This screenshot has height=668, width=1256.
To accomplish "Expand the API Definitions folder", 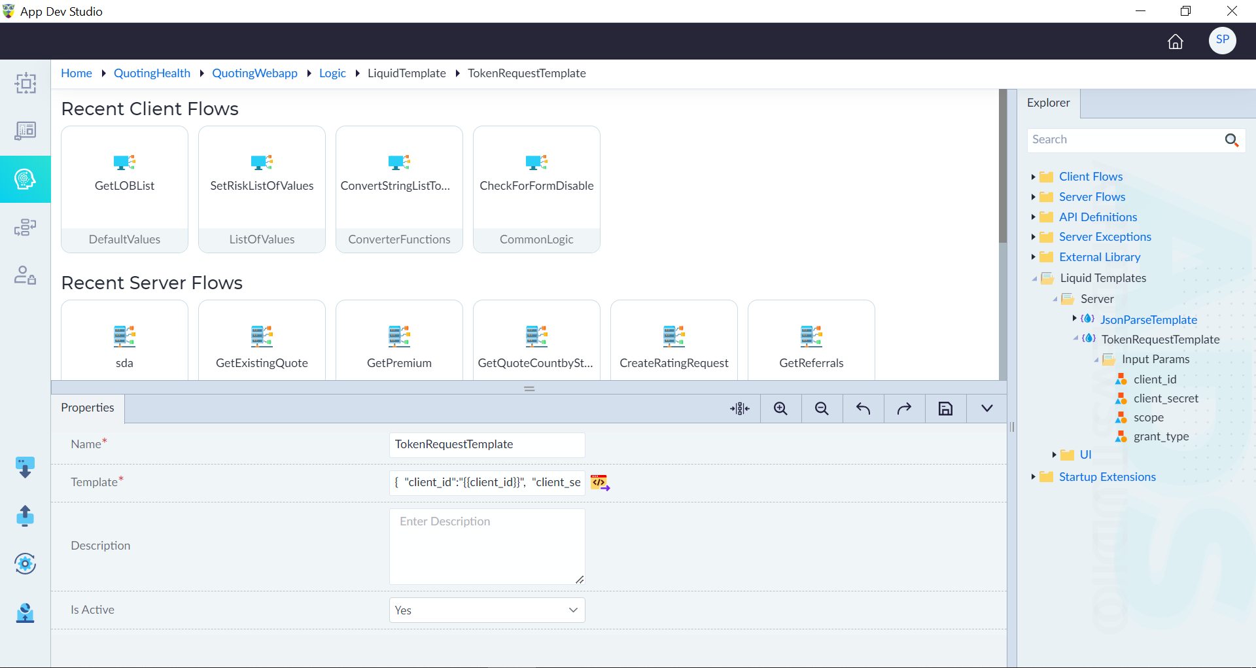I will (1033, 217).
